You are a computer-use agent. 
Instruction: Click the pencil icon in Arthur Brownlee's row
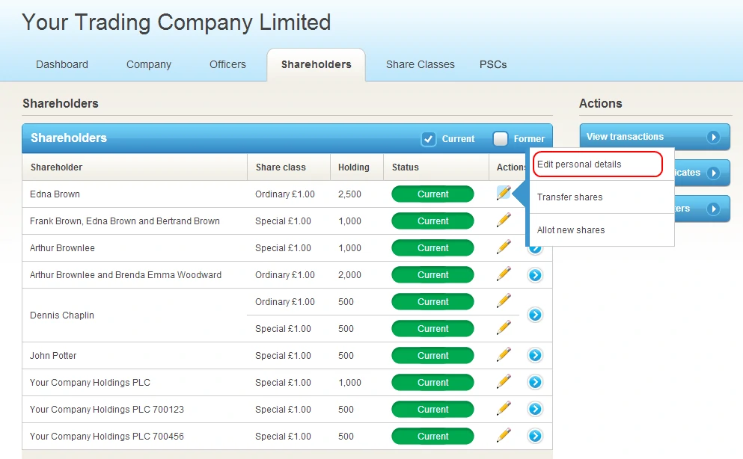(504, 247)
